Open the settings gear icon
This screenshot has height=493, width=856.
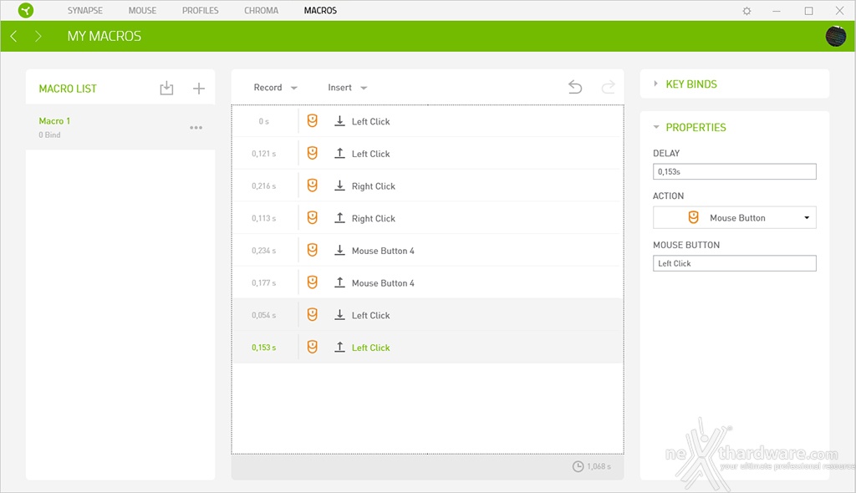[746, 11]
